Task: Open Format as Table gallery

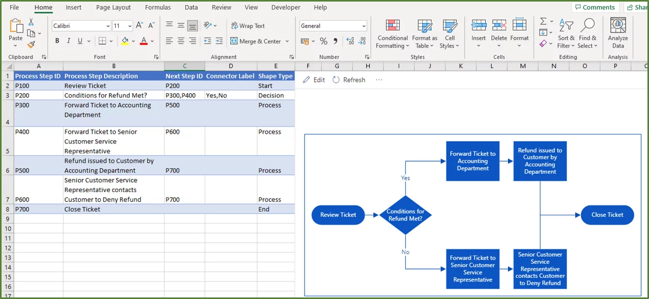Action: click(424, 33)
